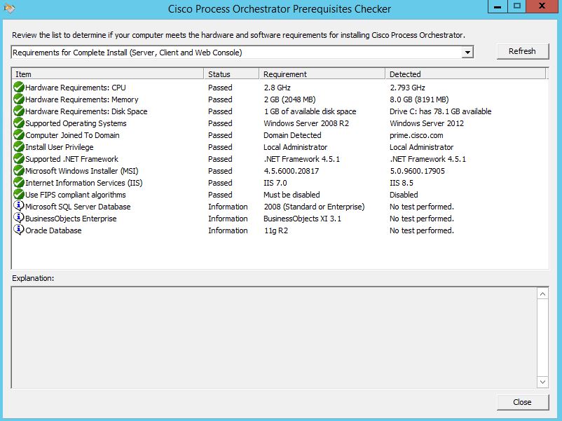Click the green check icon for Hardware Requirements: Memory
Screen dimensions: 562x421
19,99
